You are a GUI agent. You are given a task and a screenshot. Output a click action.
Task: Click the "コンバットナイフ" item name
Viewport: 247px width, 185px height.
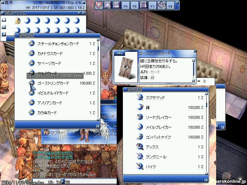click(x=158, y=137)
